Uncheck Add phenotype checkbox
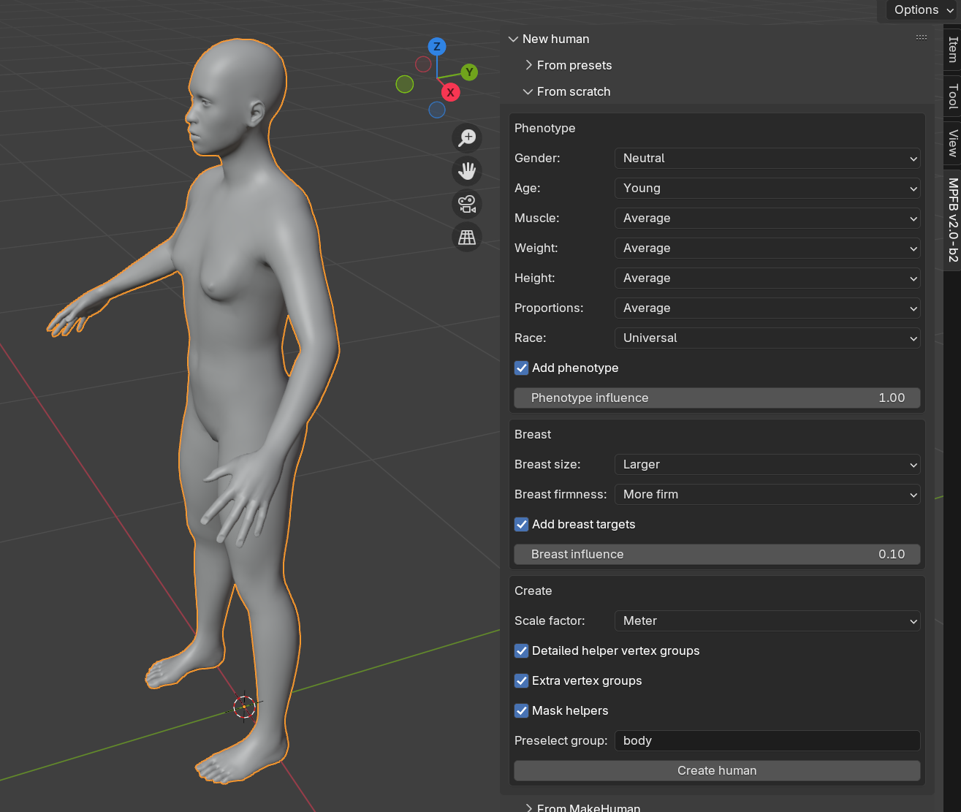 tap(521, 368)
